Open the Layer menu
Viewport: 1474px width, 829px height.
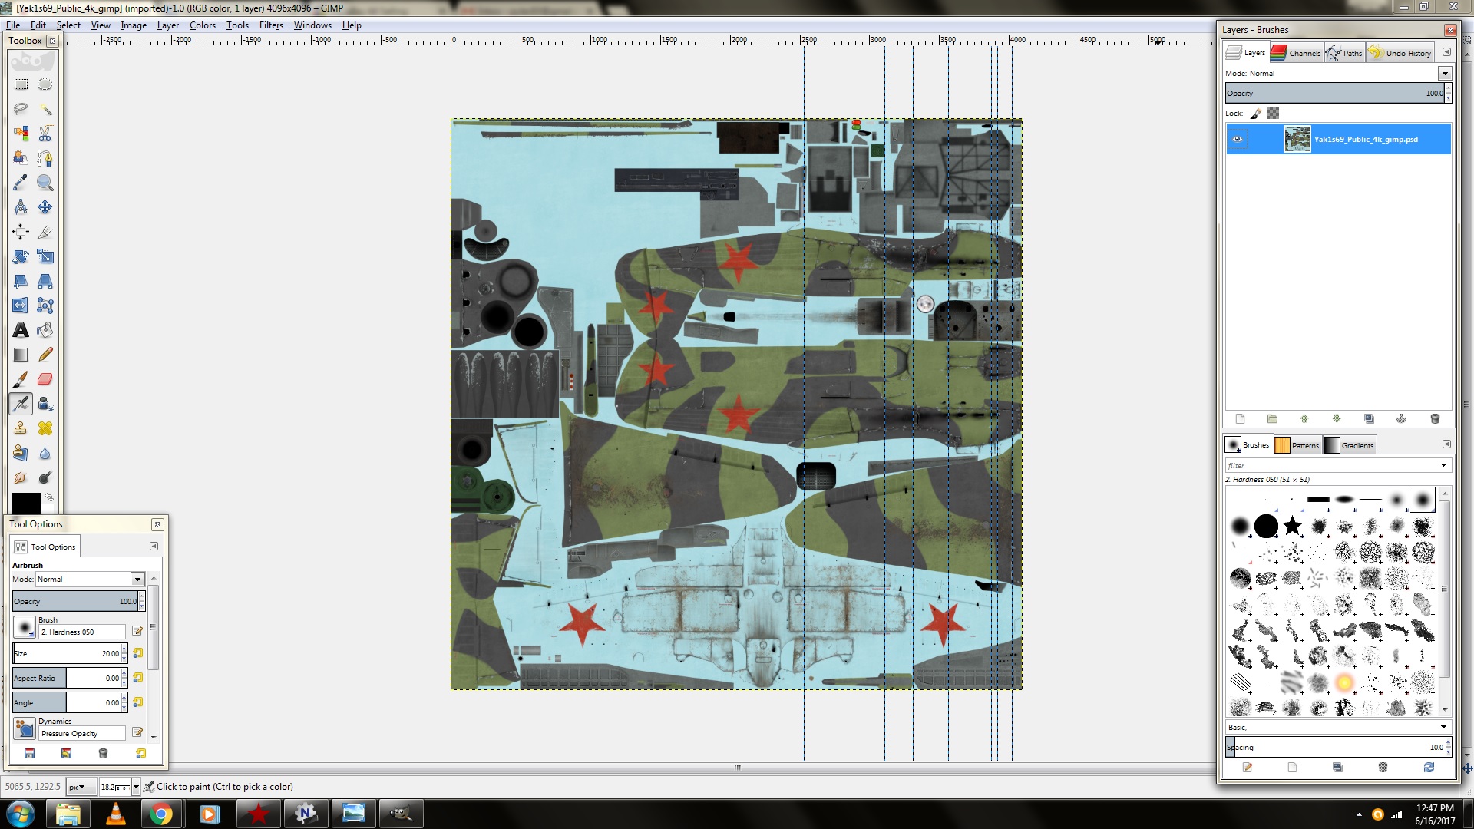(168, 25)
